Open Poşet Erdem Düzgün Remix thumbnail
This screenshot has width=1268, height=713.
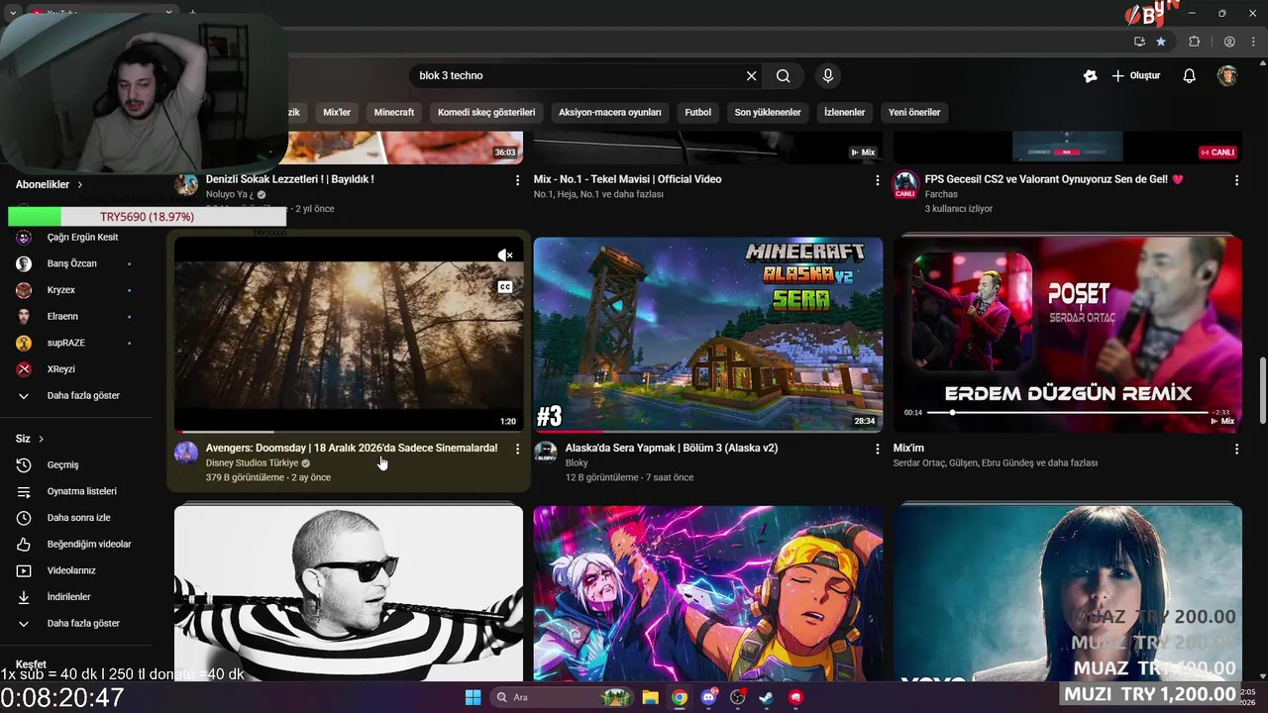(1068, 335)
